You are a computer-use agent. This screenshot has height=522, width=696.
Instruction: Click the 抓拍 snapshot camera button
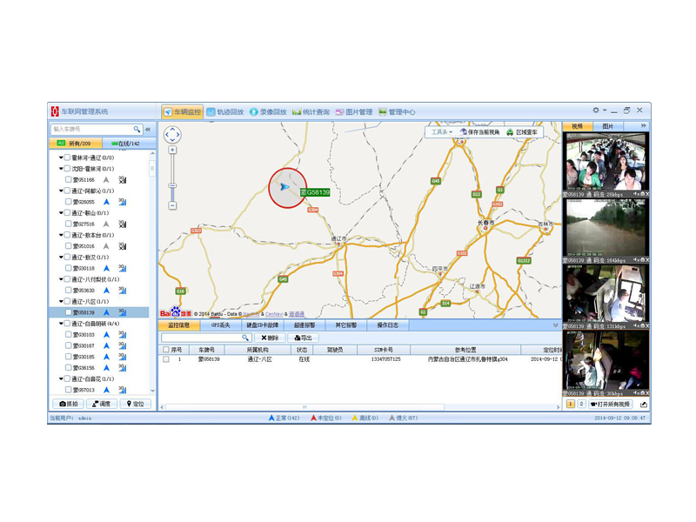click(x=68, y=404)
